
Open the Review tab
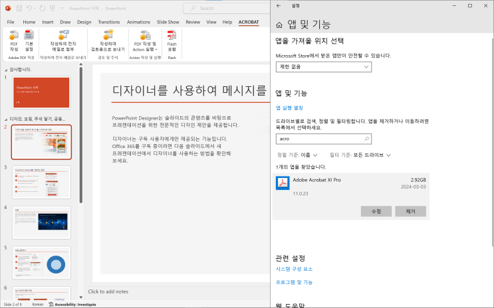coord(193,22)
